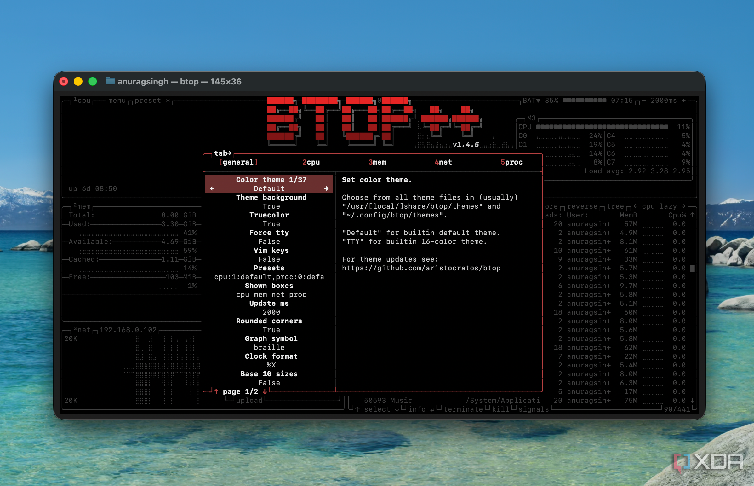The image size is (754, 486).
Task: Decrease update interval with minus button
Action: (x=644, y=101)
